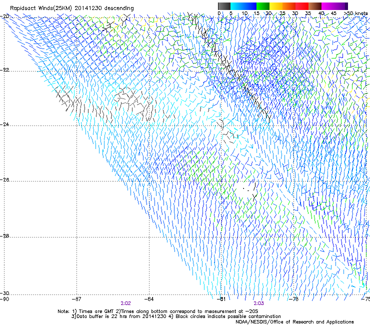
Task: Click the latitude label '-30'
Action: pos(4,293)
